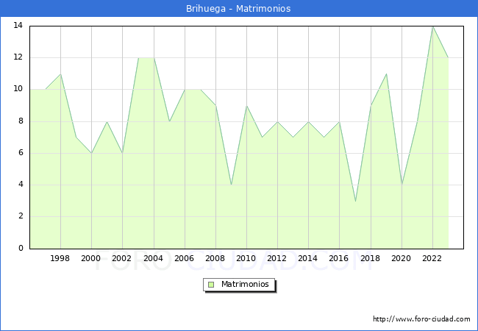
Task: Select the 2020 x-axis label
Action: pos(401,258)
